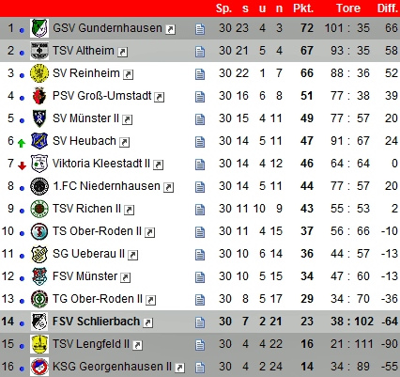Open the document icon for FSV Schlierbach
Viewport: 400px width, 377px height.
click(x=200, y=322)
